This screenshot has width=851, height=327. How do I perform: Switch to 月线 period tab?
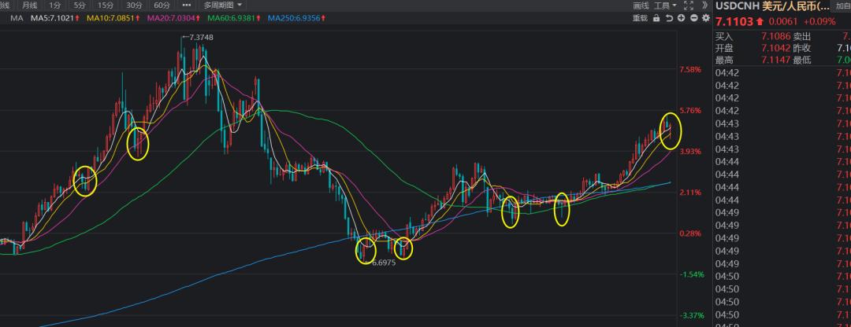point(29,5)
